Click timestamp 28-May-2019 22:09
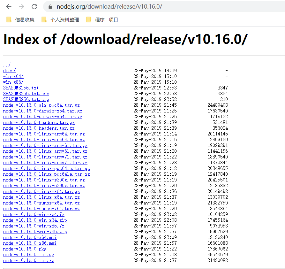 click(155, 237)
